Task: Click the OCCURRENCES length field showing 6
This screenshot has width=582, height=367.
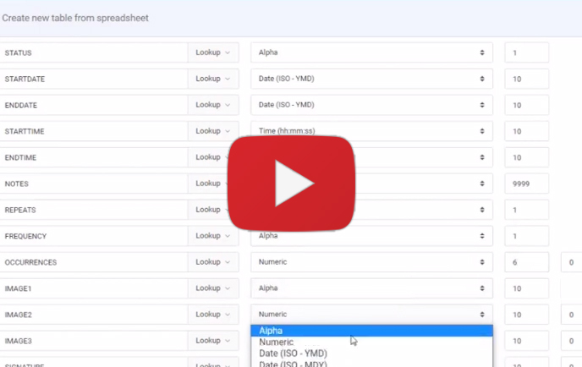Action: (526, 262)
